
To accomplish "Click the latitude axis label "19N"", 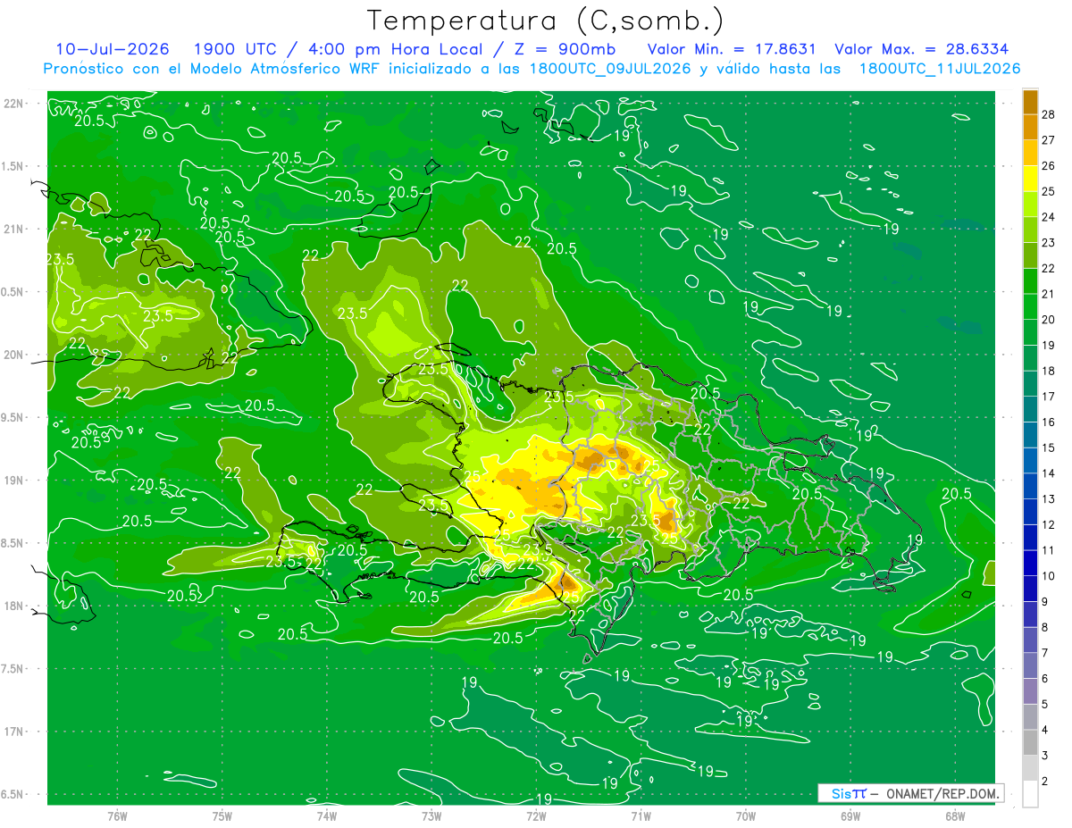I will (14, 481).
